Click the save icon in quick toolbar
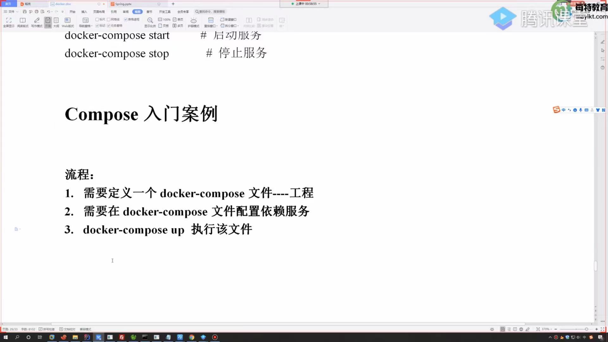 click(25, 12)
